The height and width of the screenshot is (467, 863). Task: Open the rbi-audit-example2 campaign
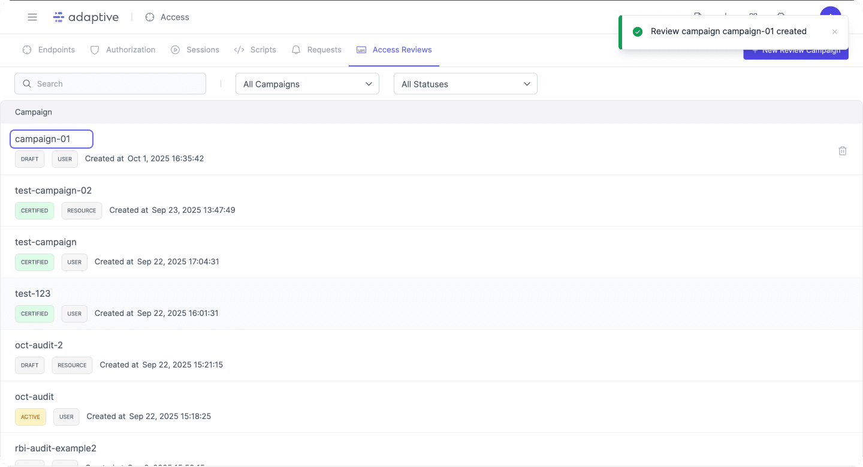(x=56, y=448)
